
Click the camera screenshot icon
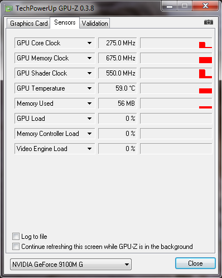(209, 22)
